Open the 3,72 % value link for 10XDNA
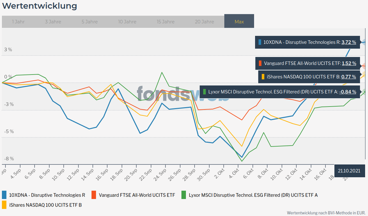Screen dimensions: 368x216 [348, 42]
